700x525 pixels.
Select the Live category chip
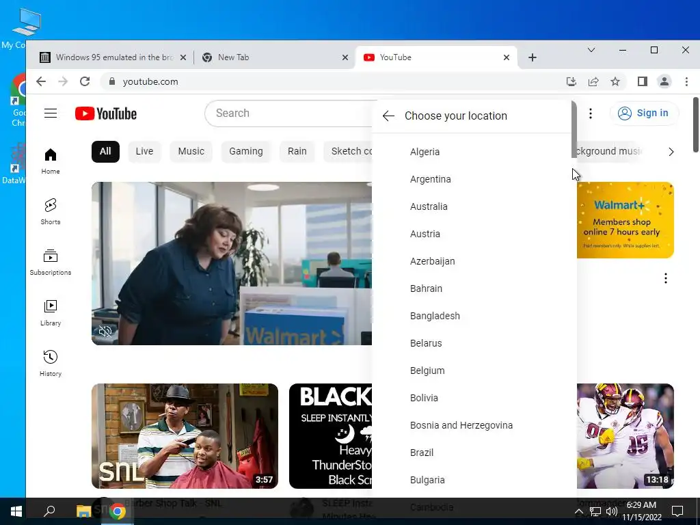tap(144, 152)
